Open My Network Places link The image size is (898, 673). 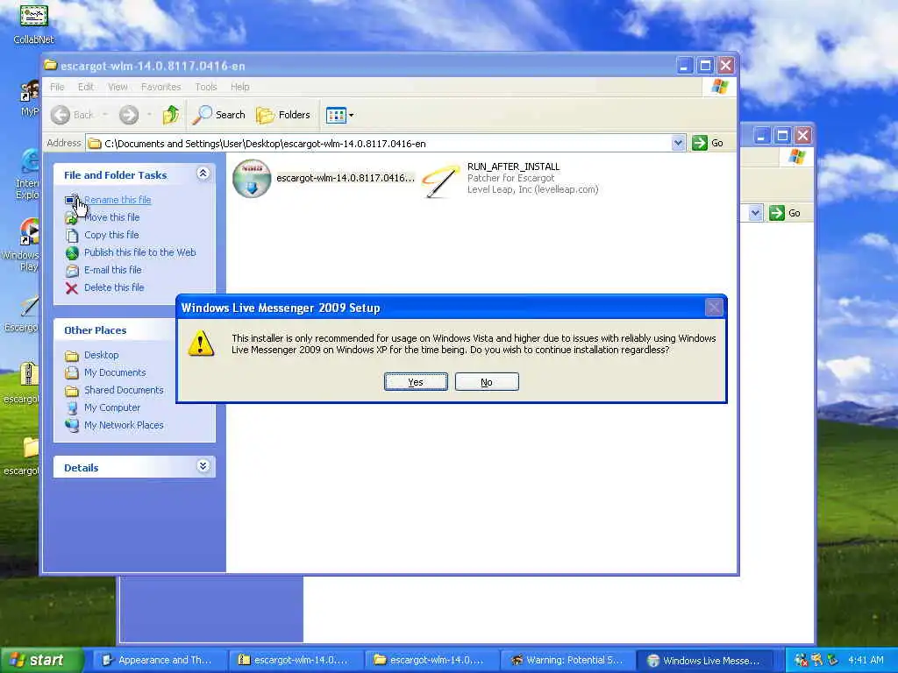pos(124,425)
